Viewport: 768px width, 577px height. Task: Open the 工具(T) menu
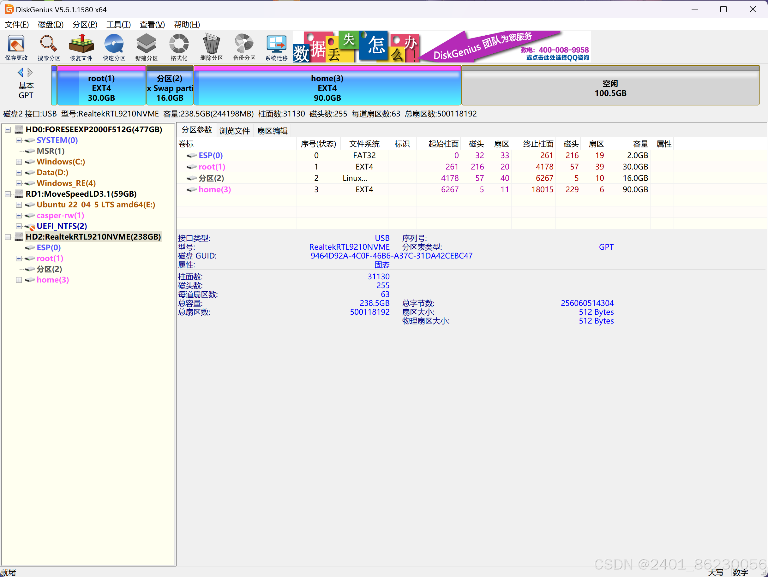[118, 24]
